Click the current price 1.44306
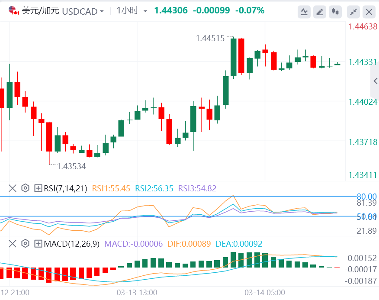 pyautogui.click(x=171, y=10)
